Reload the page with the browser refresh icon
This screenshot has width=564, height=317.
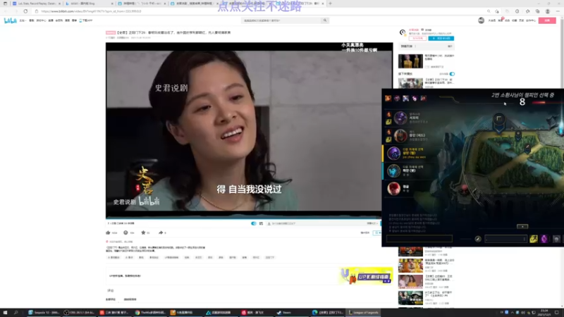tap(25, 11)
